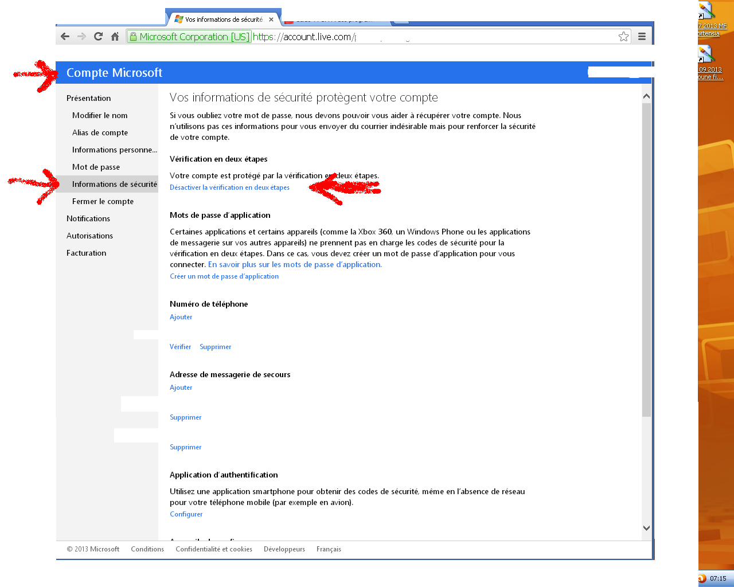Open 'En savoir plus sur les mots de passe d'application'
Screen dimensions: 734x587
[295, 264]
